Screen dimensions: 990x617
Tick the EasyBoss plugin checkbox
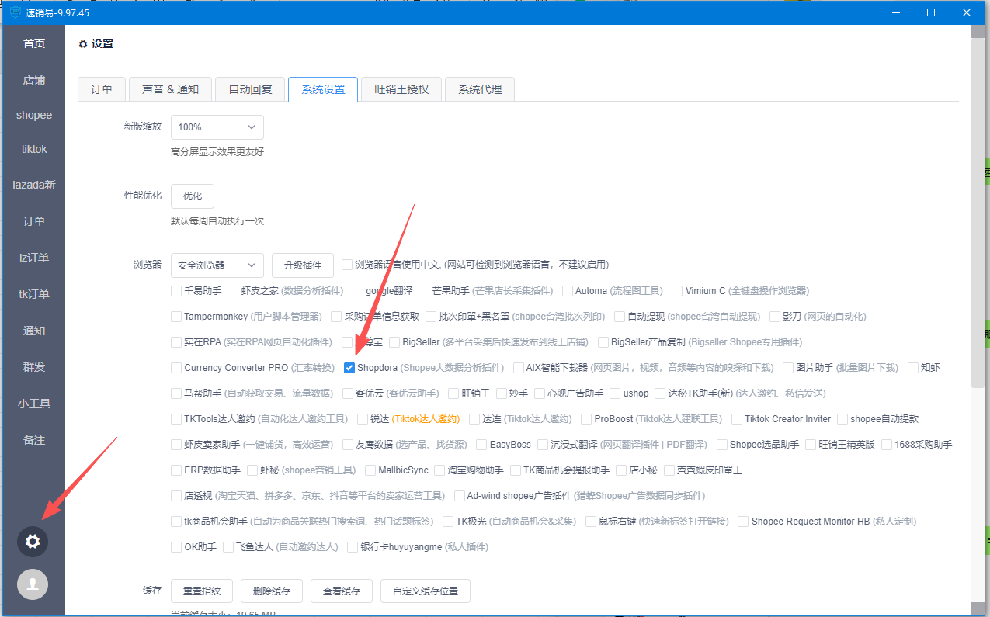481,445
